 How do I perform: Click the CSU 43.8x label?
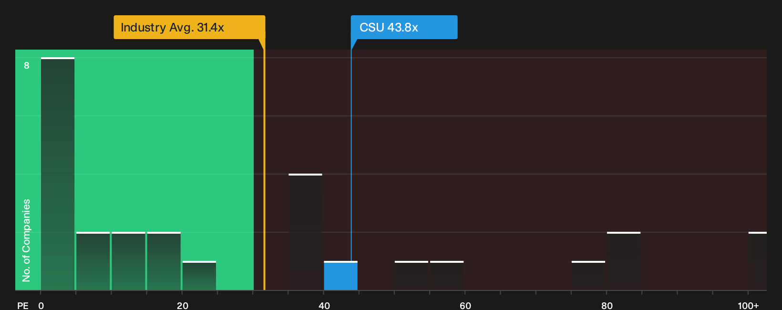click(404, 27)
